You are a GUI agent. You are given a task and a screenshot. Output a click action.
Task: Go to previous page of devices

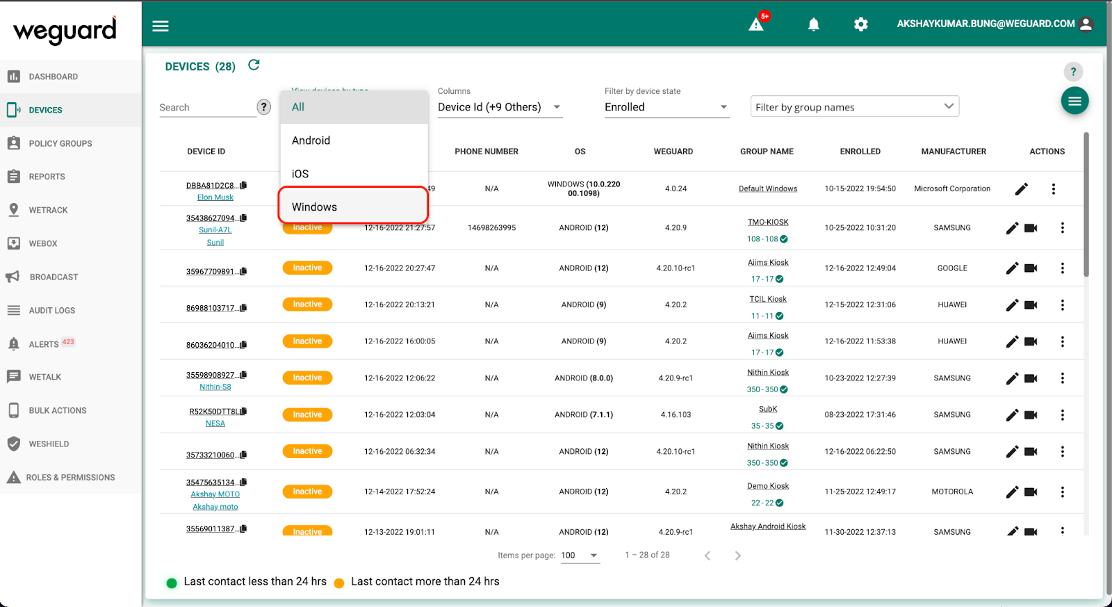(x=708, y=556)
